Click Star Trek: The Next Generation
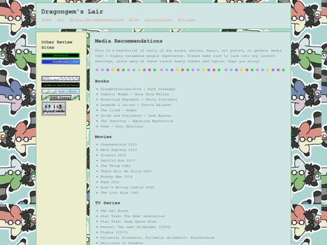Image resolution: width=327 pixels, height=245 pixels. [133, 216]
